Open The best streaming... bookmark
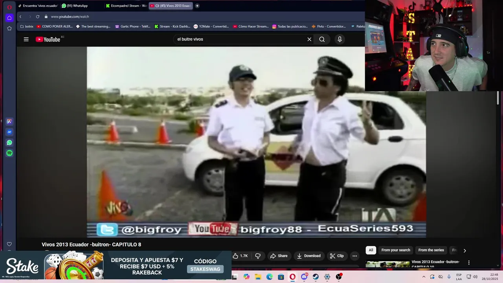Image resolution: width=503 pixels, height=283 pixels. click(93, 26)
